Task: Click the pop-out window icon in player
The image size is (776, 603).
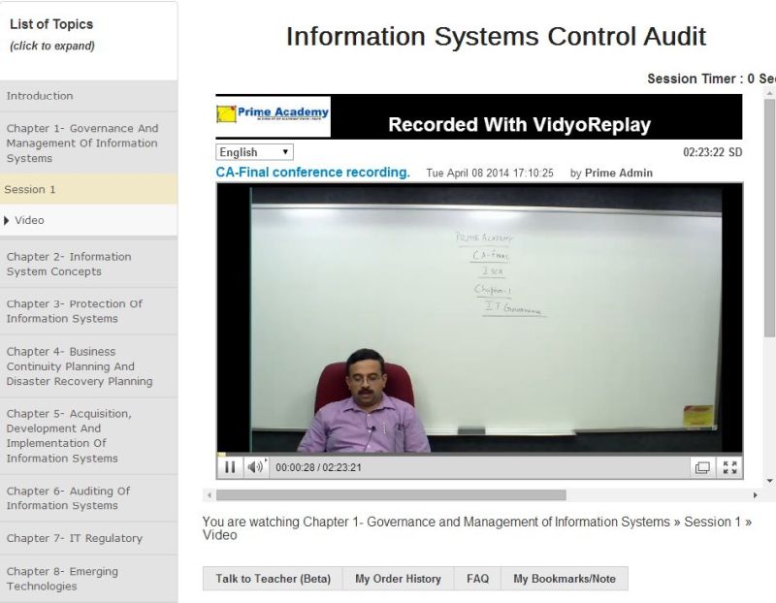Action: tap(702, 467)
